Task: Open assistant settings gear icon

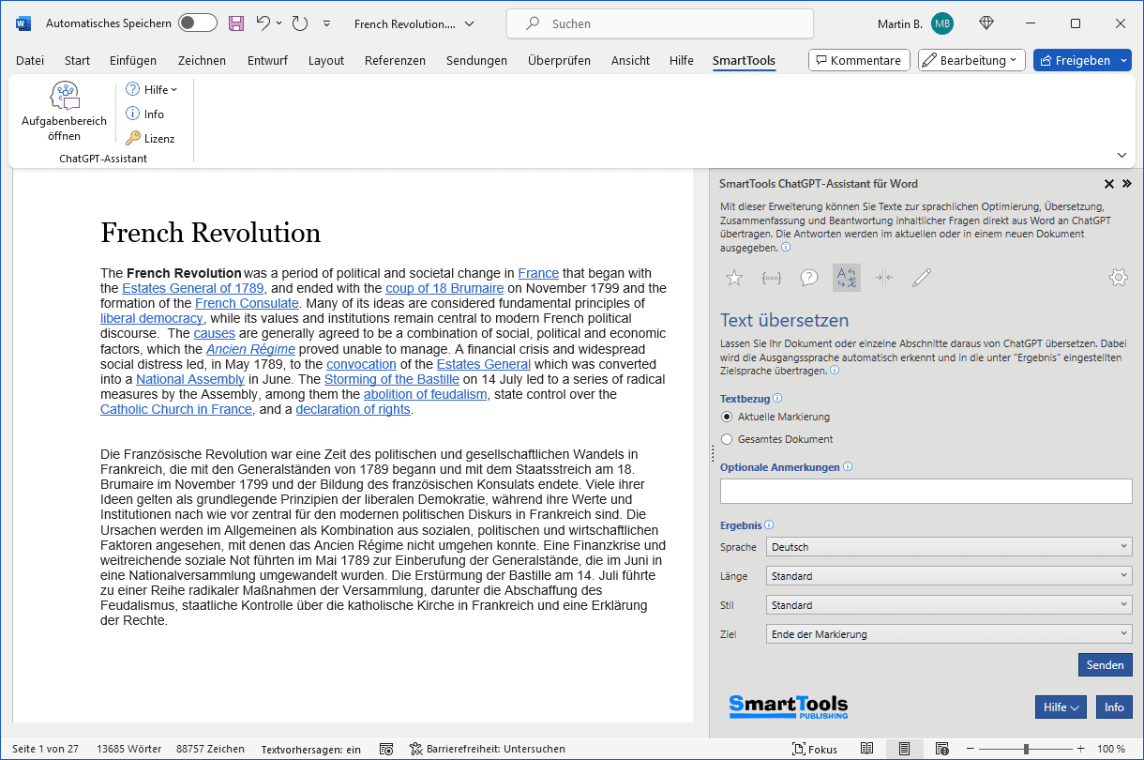Action: pyautogui.click(x=1118, y=278)
